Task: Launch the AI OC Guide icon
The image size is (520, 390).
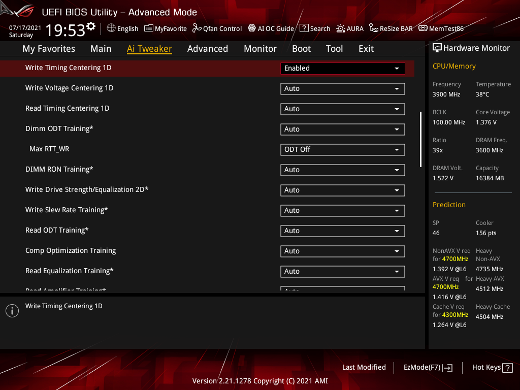Action: (x=252, y=28)
